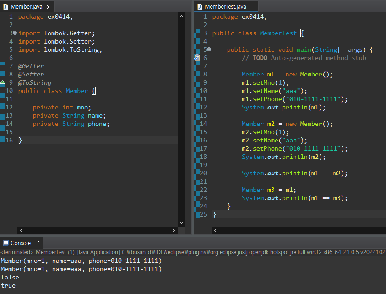386x294 pixels.
Task: Click the 'println(m1 == m2)' statement
Action: point(294,174)
